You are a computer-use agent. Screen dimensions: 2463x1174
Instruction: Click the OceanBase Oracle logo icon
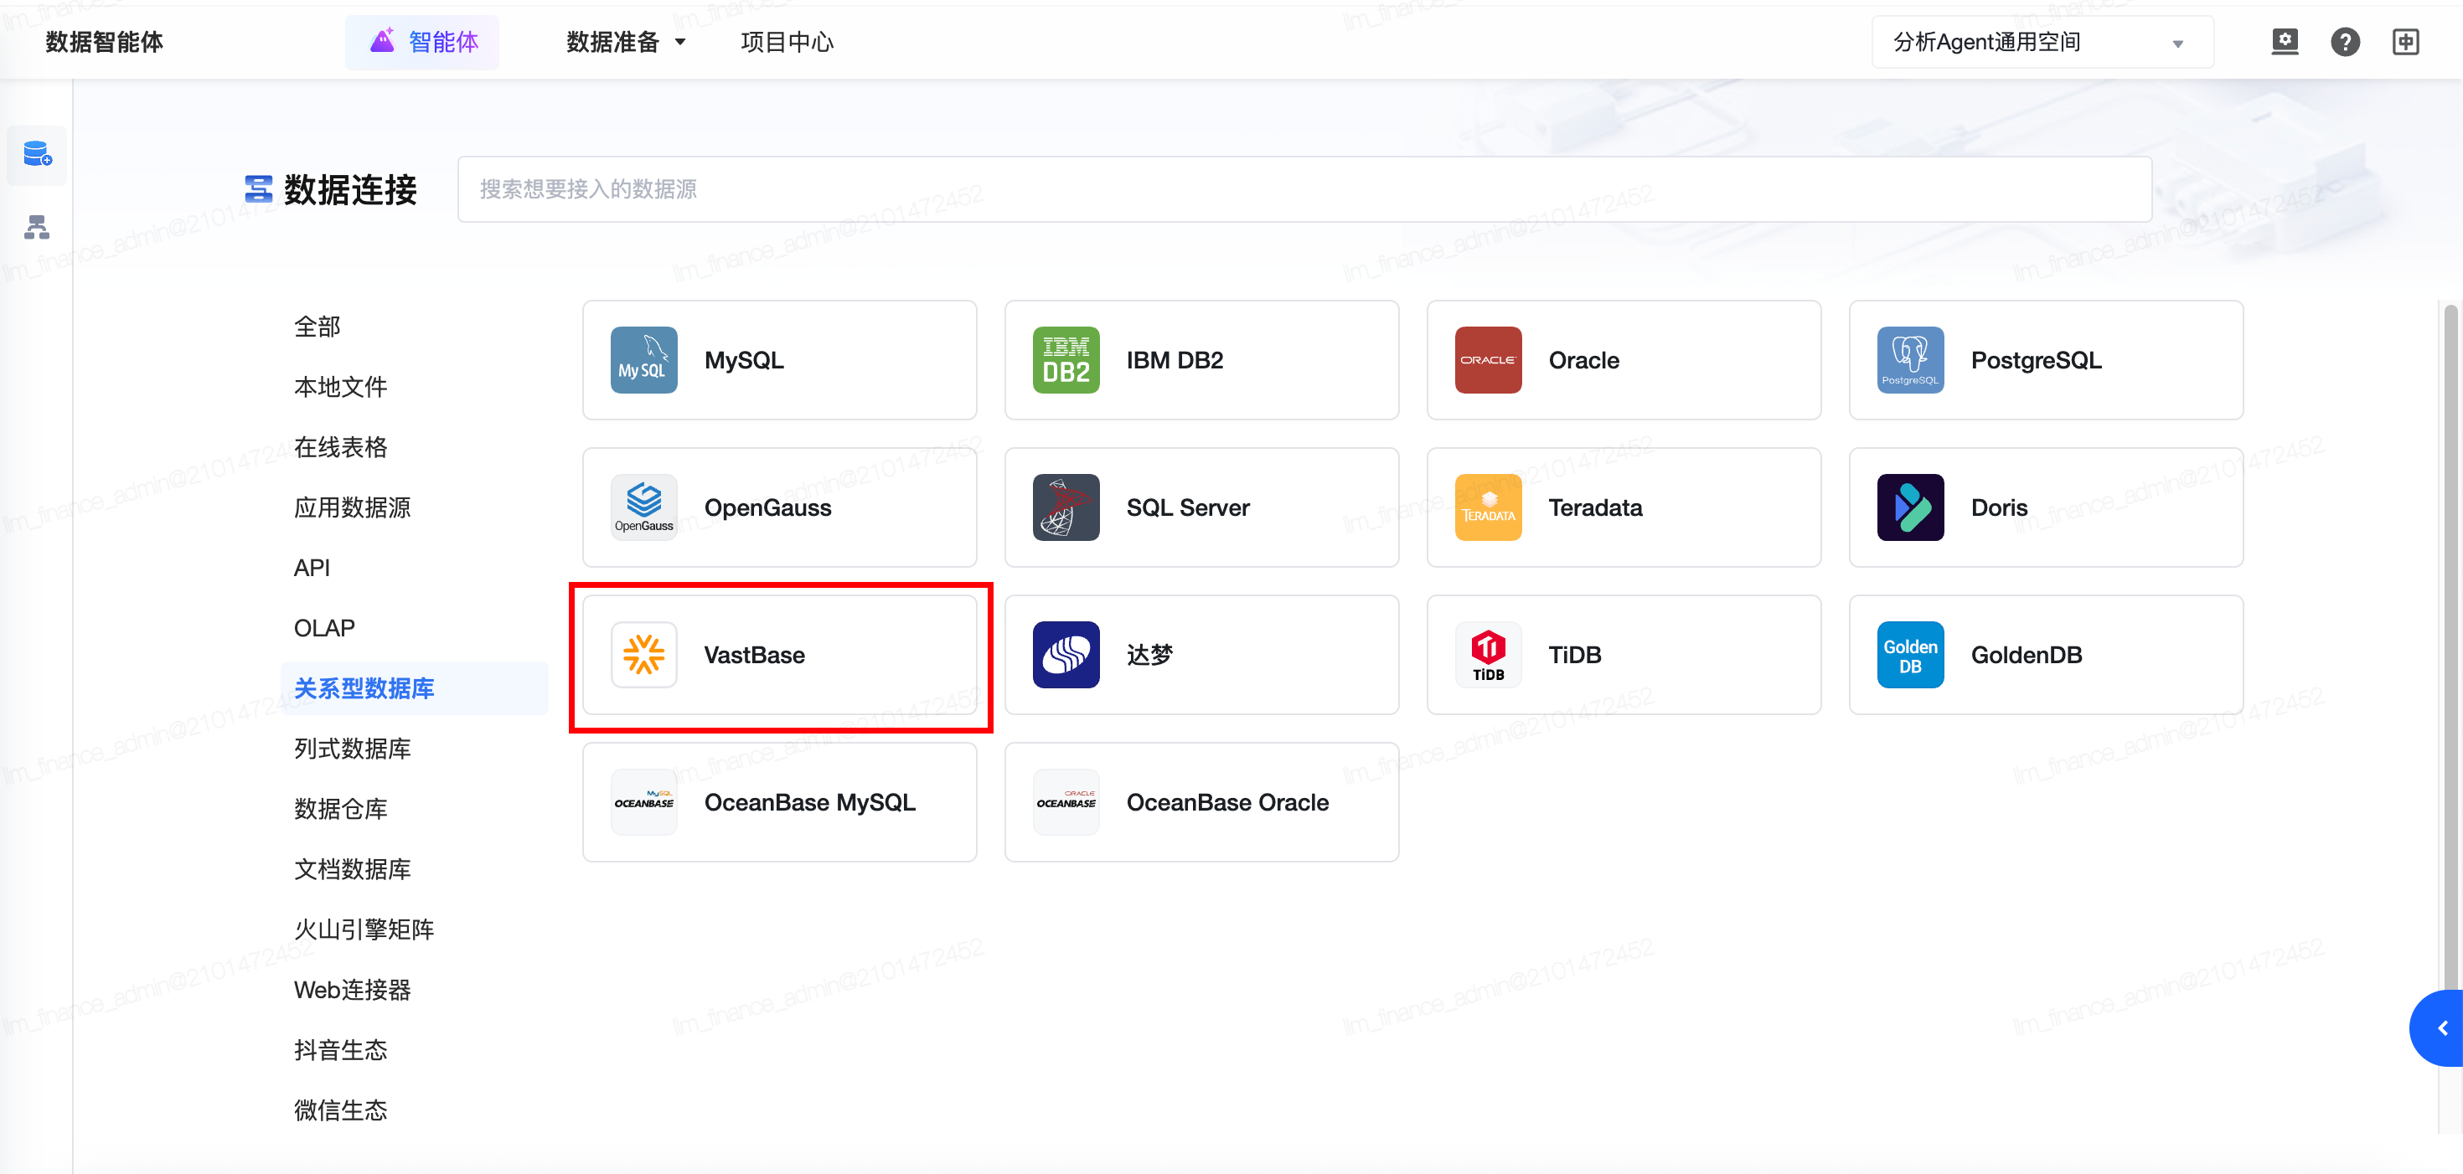click(x=1066, y=802)
